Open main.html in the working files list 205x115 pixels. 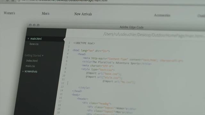(36, 39)
